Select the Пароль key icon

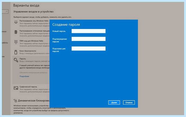coord(16,60)
